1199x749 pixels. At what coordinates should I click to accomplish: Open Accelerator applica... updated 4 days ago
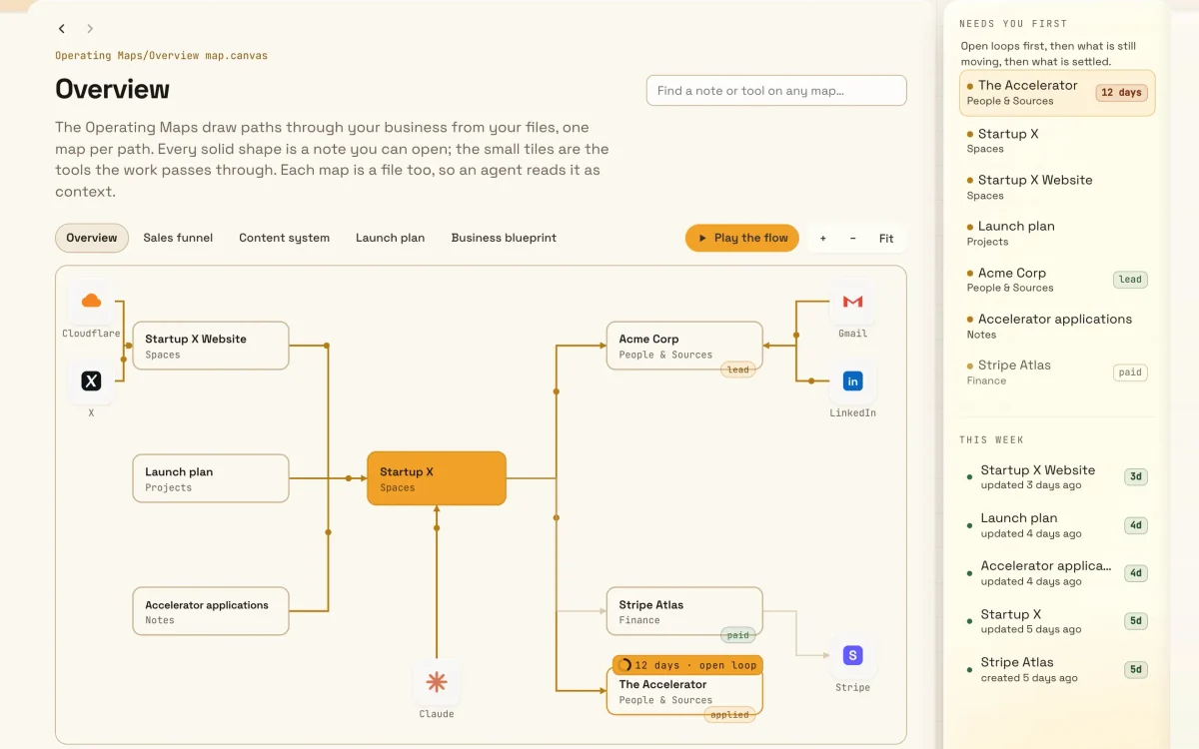point(1057,573)
